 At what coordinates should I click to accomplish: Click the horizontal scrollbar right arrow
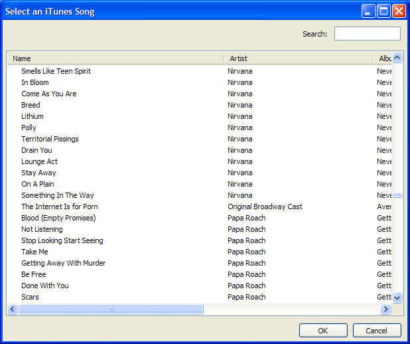point(385,309)
